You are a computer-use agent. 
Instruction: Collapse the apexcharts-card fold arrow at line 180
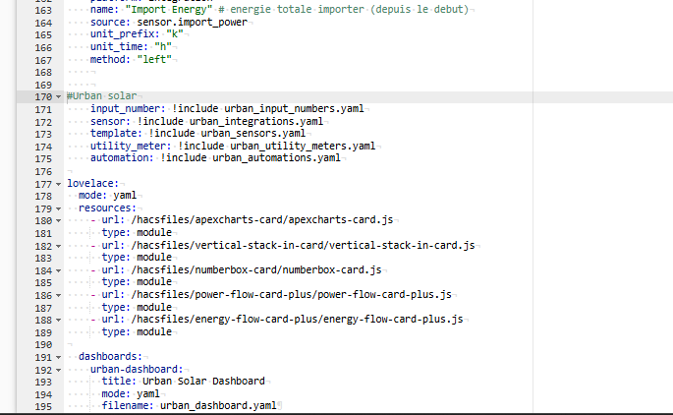(x=58, y=221)
